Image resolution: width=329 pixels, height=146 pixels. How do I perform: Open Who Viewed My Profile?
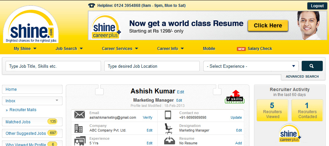[32, 144]
